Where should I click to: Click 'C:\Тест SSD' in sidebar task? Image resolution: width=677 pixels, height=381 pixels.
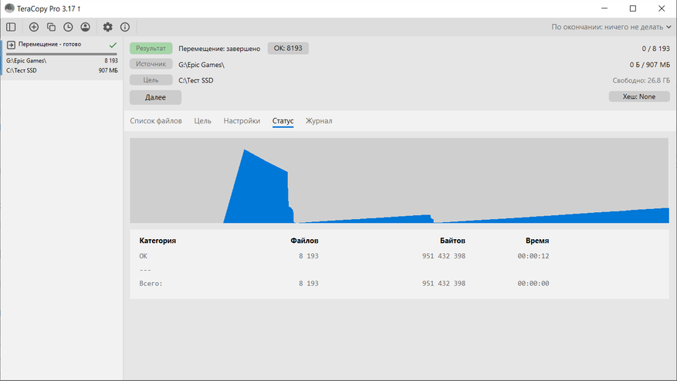click(x=22, y=70)
